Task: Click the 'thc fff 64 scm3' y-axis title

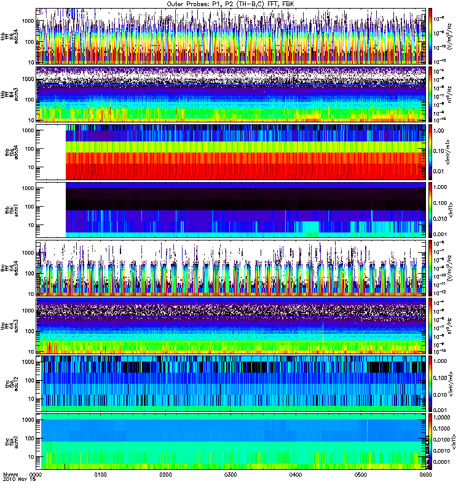Action: [9, 327]
